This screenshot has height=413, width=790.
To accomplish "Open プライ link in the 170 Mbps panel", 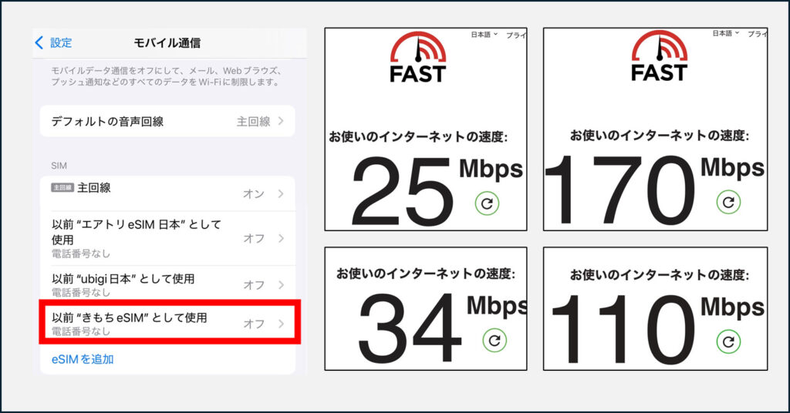I will click(758, 34).
